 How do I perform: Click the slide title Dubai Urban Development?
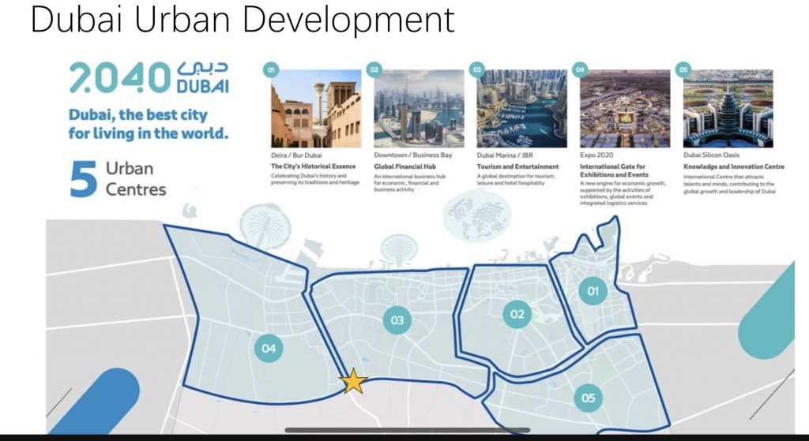pos(243,20)
